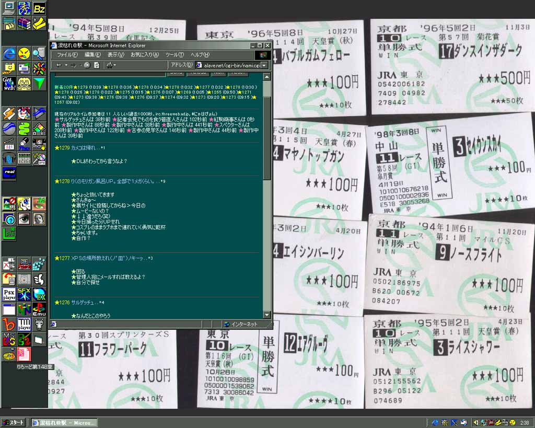The height and width of the screenshot is (428, 535).
Task: Open the りろーど第148章 document icon
Action: [24, 355]
